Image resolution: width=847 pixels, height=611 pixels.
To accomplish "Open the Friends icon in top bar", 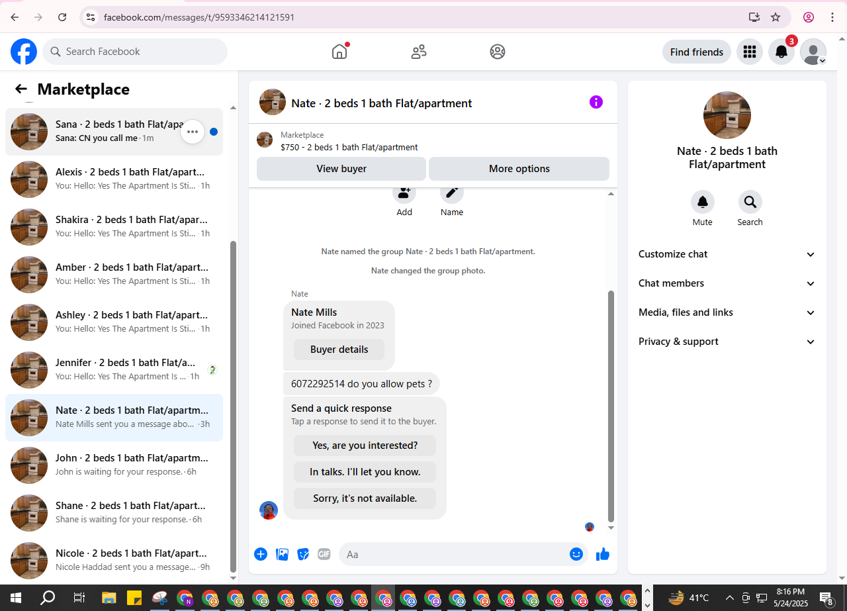I will [419, 52].
